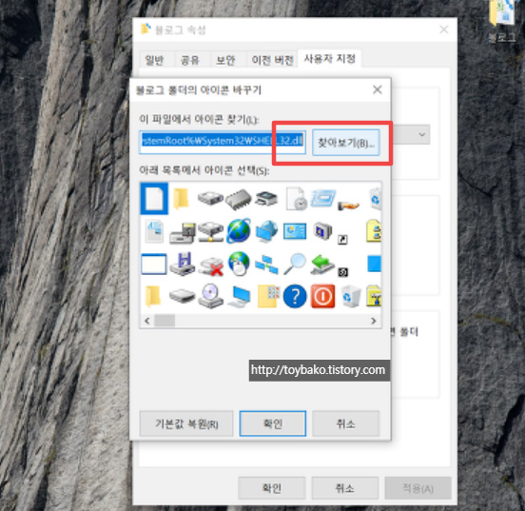Screen dimensions: 525x511
Task: Close the 아이콘 바꾸기 dialog
Action: [x=378, y=89]
